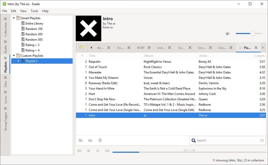The image size is (268, 165).
Task: Adjust the volume slider
Action: coord(252,34)
